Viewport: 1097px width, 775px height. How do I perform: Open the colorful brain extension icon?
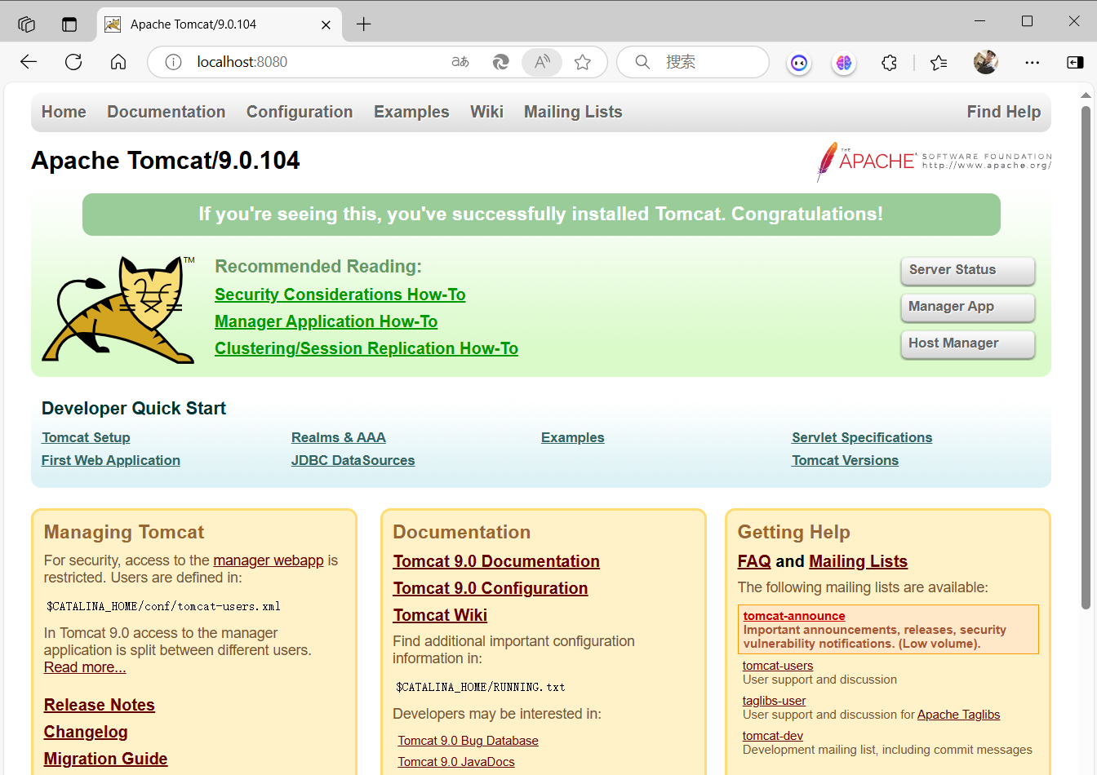(x=844, y=63)
